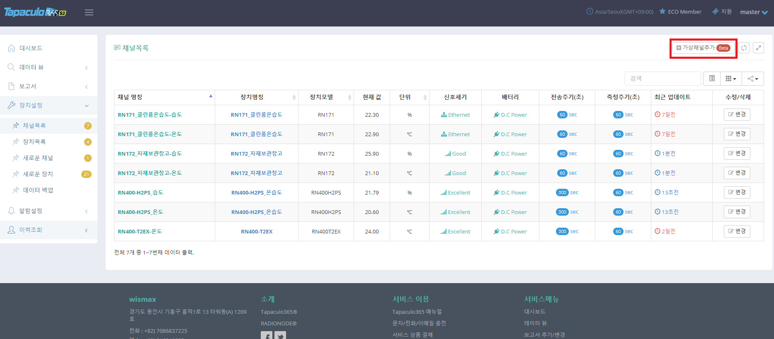Toggle the hamburger sidebar menu icon
This screenshot has width=774, height=339.
click(89, 12)
